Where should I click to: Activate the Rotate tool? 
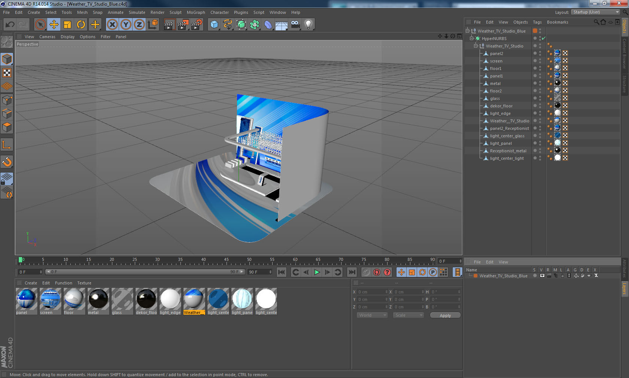point(81,25)
